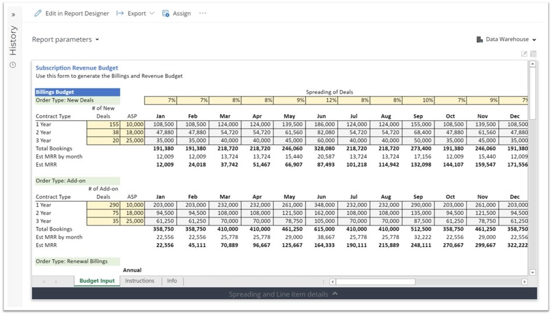Click the pop-out report icon
This screenshot has height=315, width=552.
(524, 54)
